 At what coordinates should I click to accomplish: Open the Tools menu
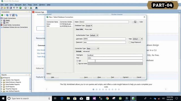(35, 5)
